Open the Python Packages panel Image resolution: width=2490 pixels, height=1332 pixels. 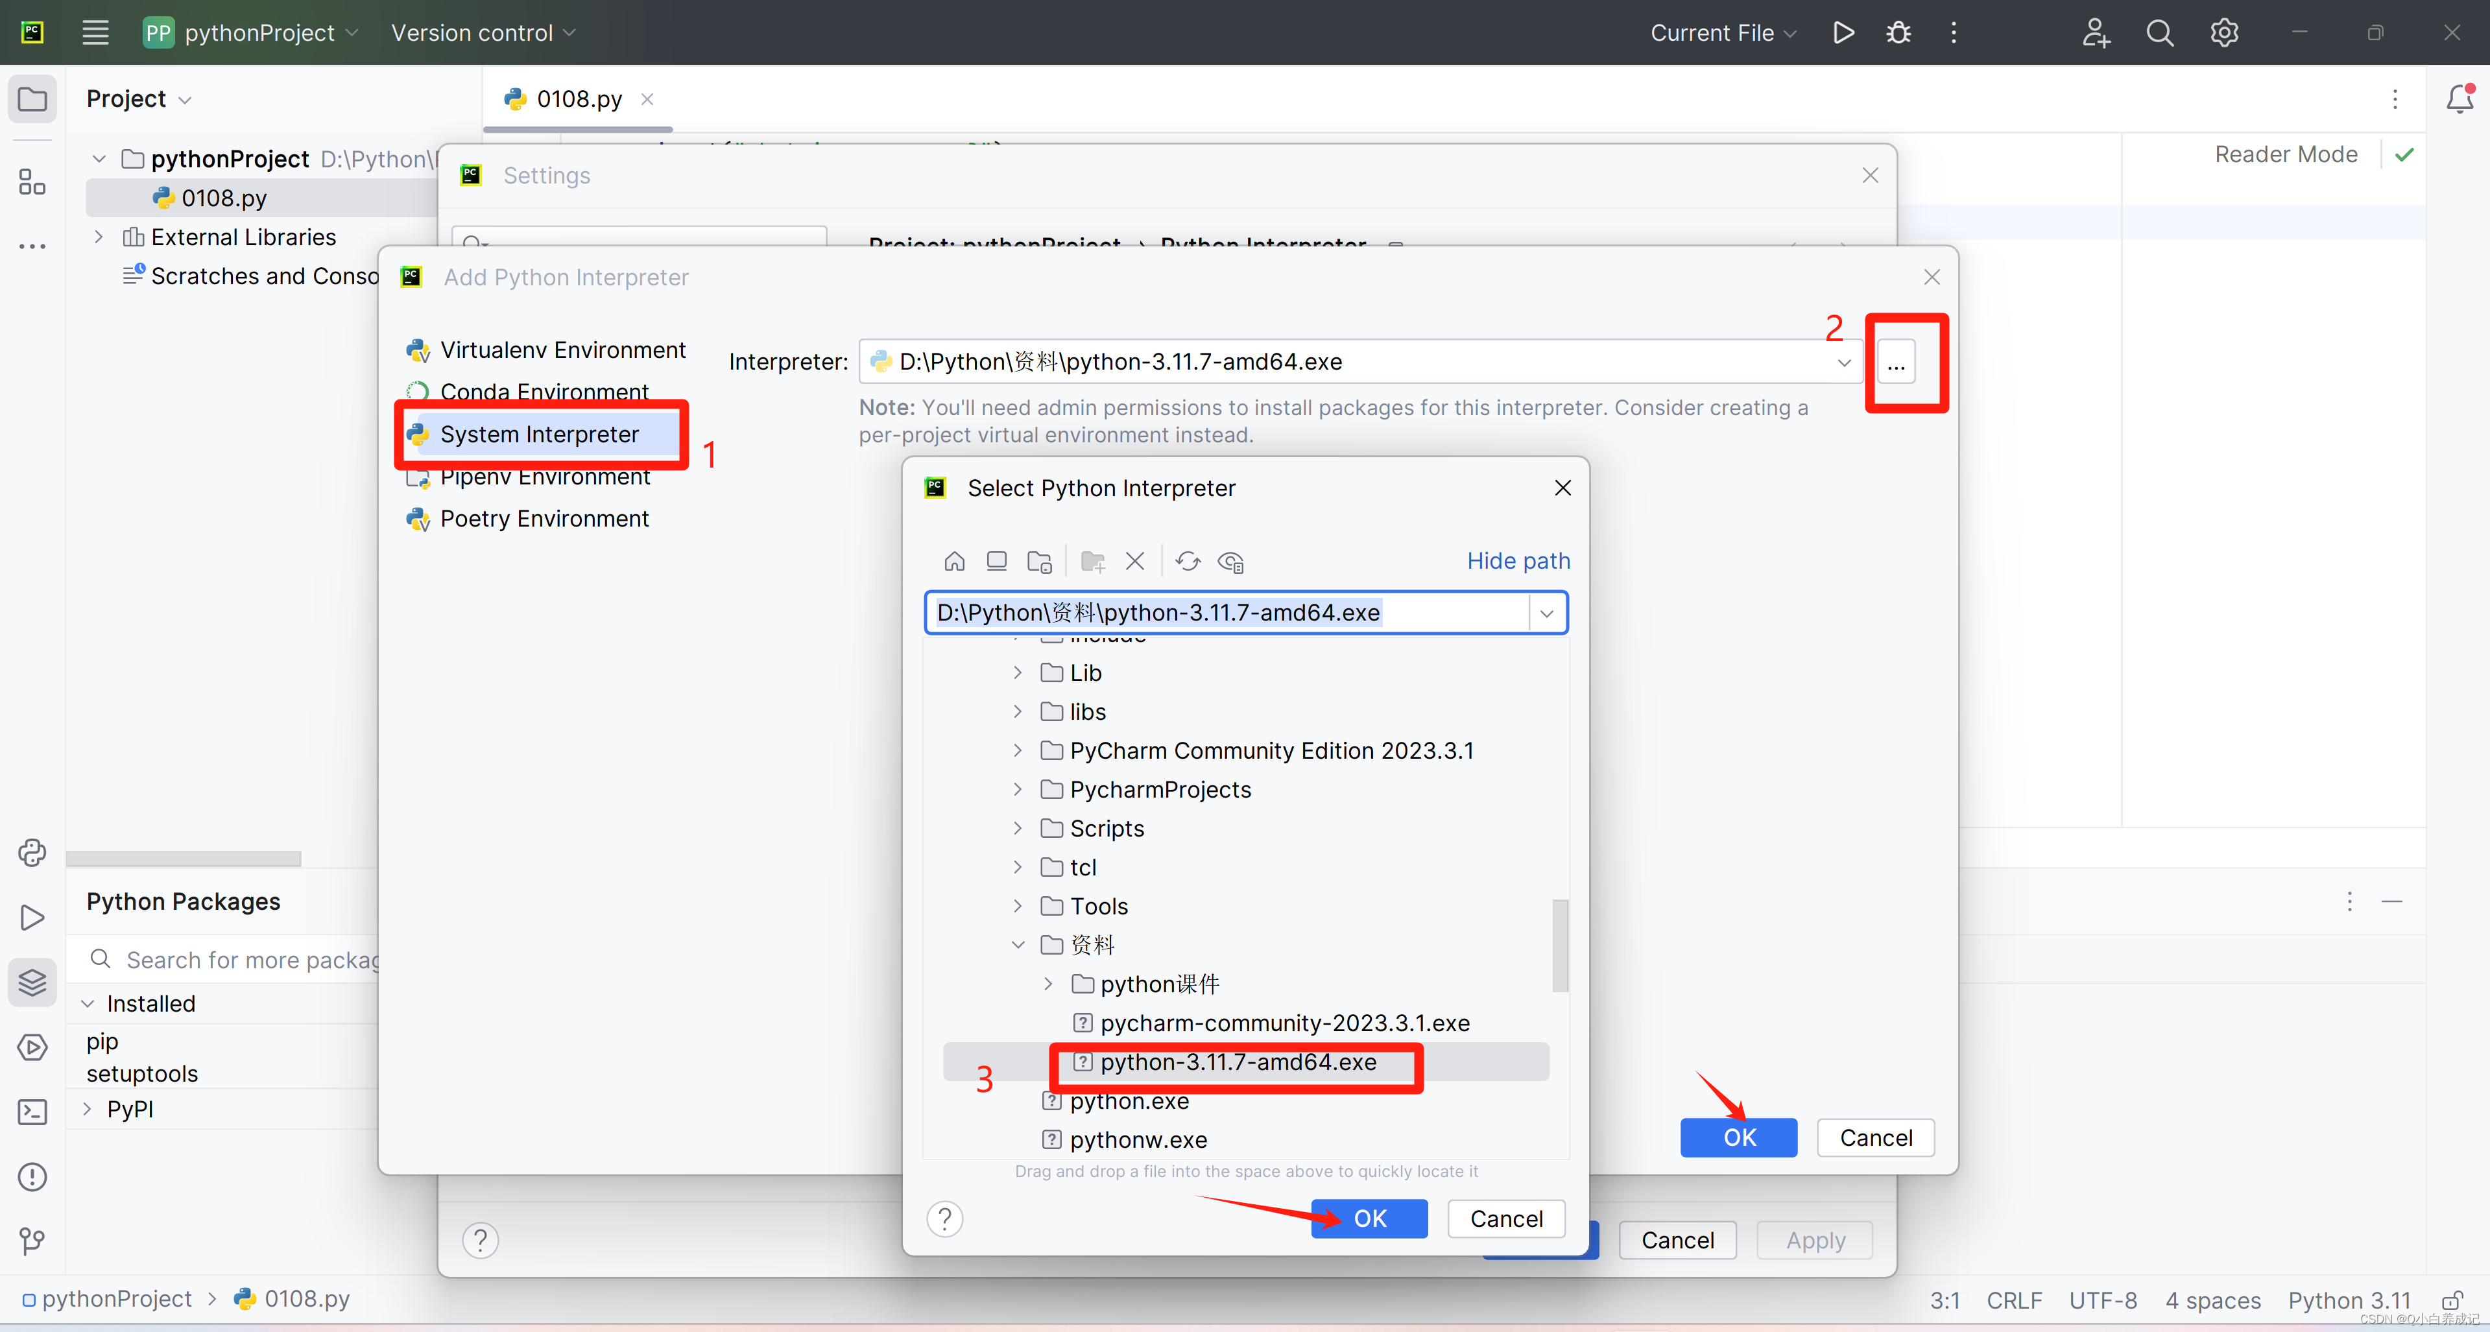(x=32, y=982)
